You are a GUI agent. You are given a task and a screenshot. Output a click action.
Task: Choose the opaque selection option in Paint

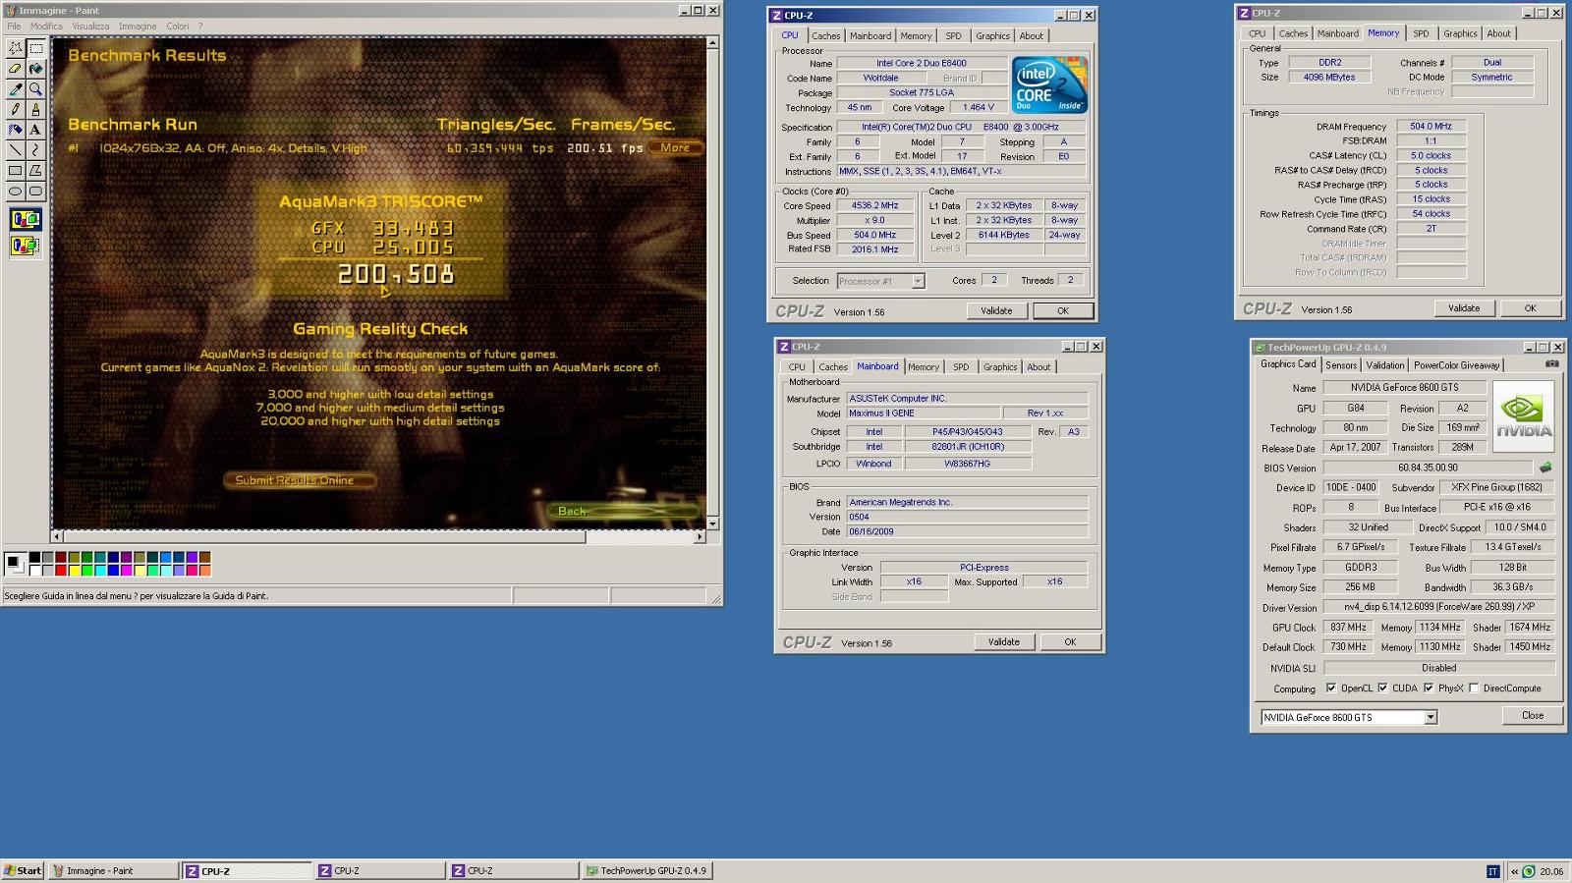[26, 219]
